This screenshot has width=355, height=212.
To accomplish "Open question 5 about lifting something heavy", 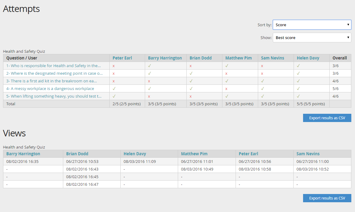I will tap(54, 96).
